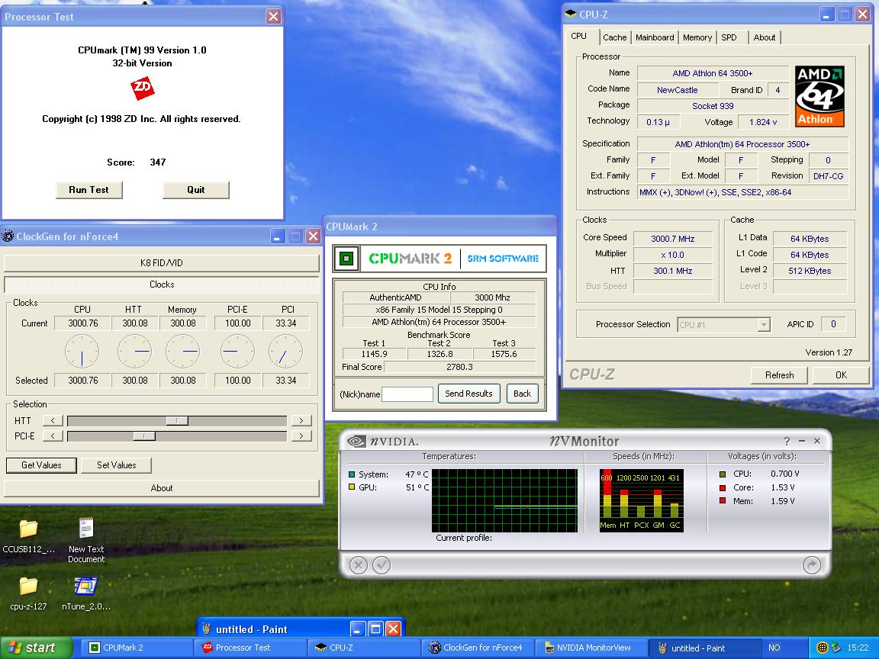Maximize the untitled - Paint window
Viewport: 879px width, 659px height.
pos(375,628)
